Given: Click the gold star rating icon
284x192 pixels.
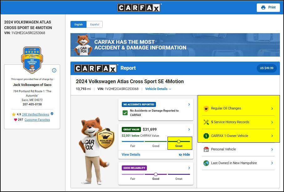Looking at the screenshot, I should click(x=14, y=114).
